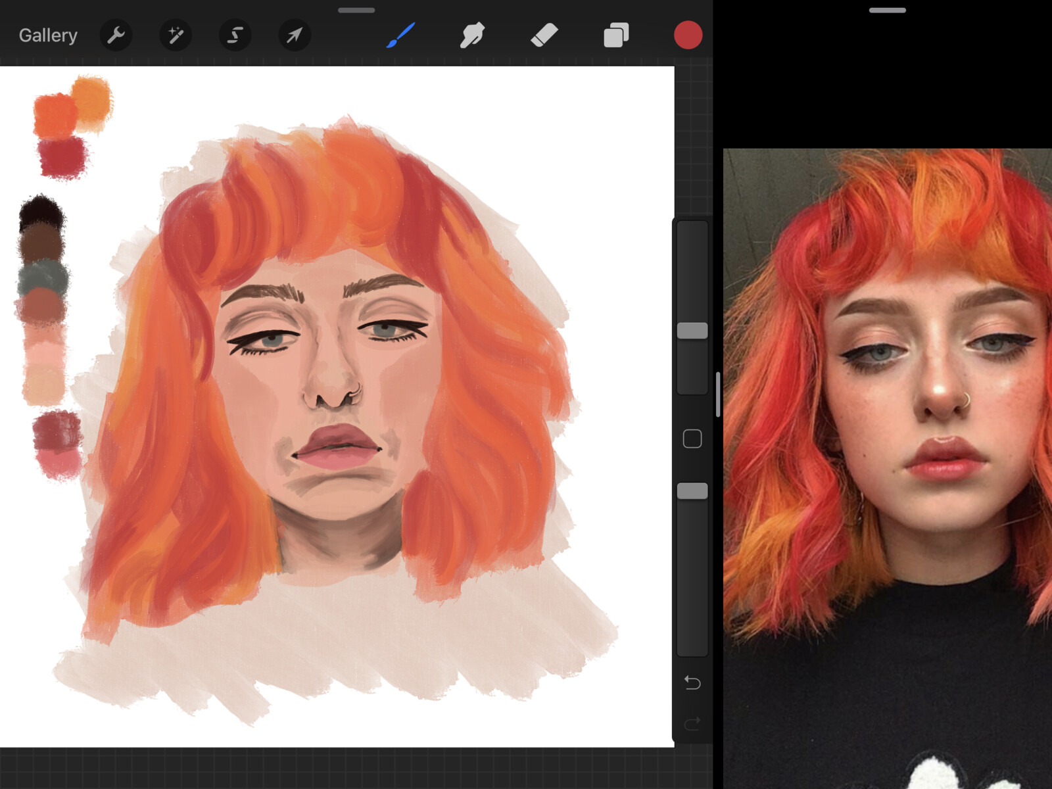Click the brush size slider handle
Viewport: 1052px width, 789px height.
coord(692,331)
